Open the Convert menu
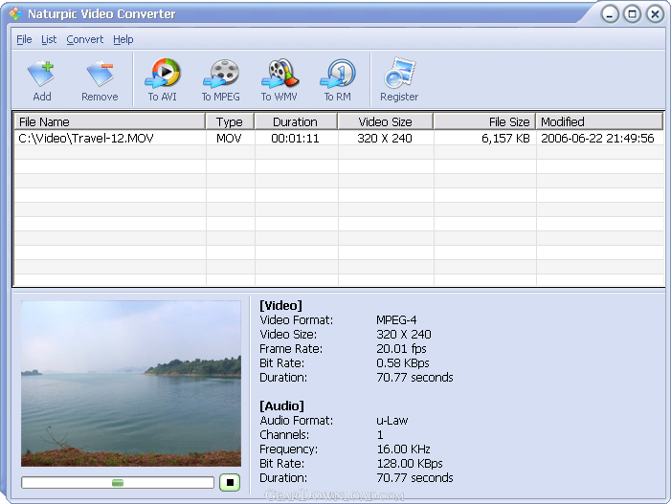Screen dimensions: 671x504 tap(85, 39)
